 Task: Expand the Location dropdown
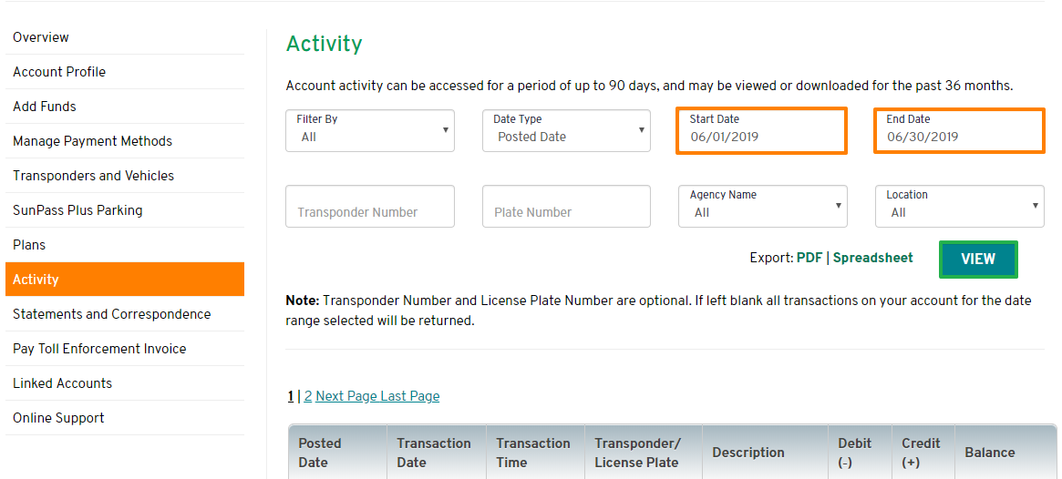(960, 207)
